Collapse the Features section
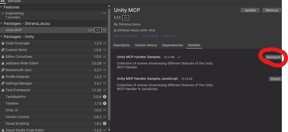Screen dimensions: 288x132 point(1,7)
